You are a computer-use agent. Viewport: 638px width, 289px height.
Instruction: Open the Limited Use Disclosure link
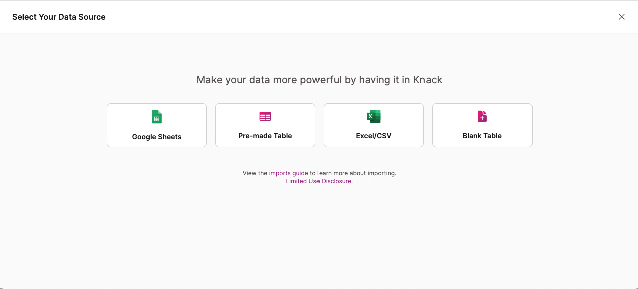point(318,181)
